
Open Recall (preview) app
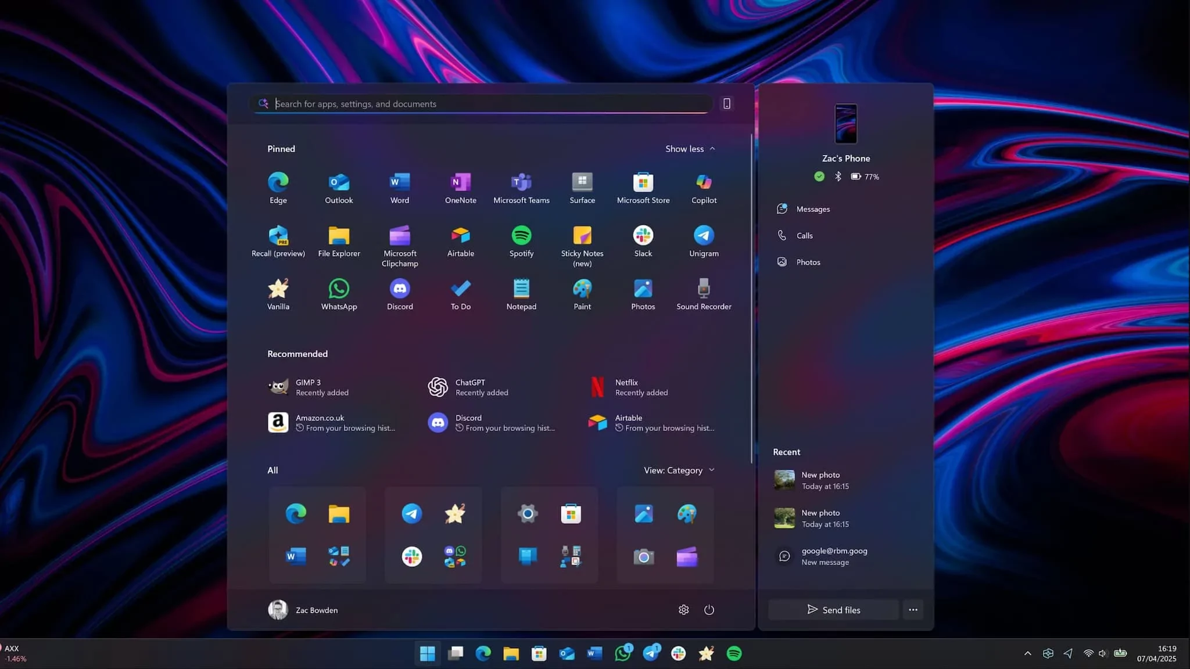tap(278, 236)
